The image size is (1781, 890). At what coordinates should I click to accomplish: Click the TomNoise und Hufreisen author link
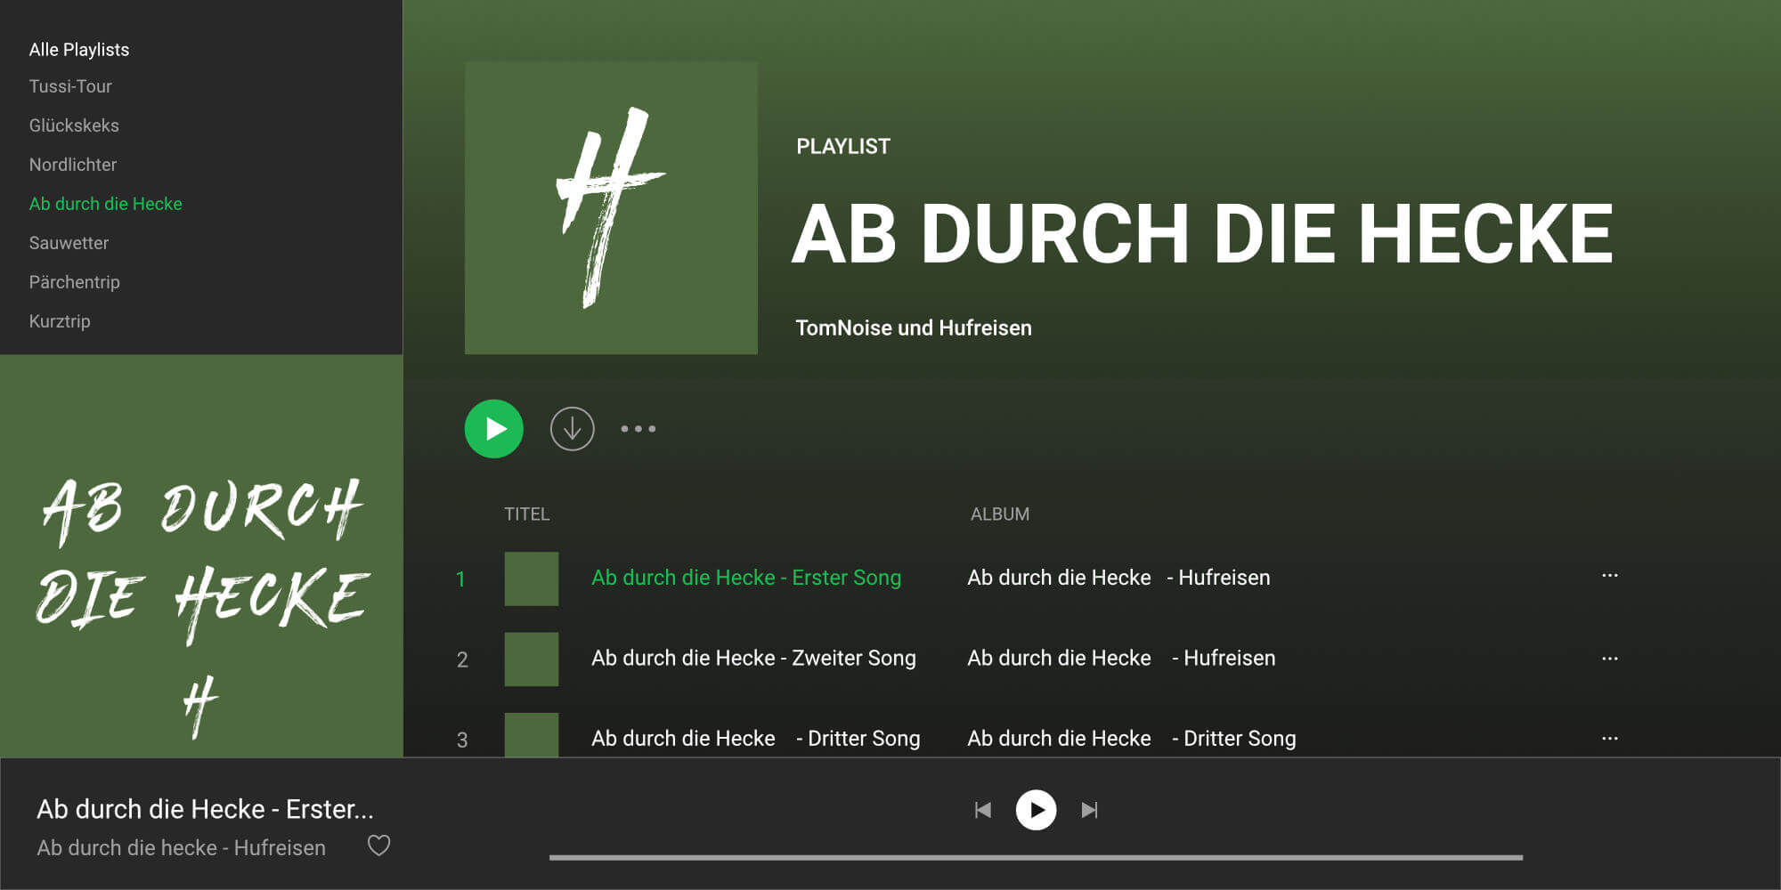913,328
